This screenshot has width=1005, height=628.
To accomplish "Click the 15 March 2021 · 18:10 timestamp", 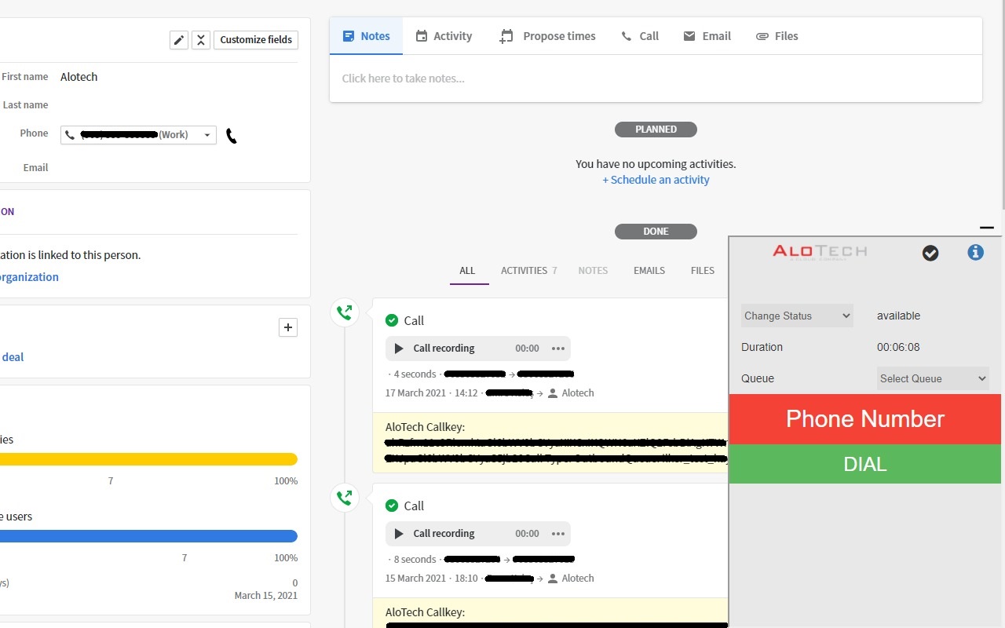I will (x=432, y=579).
